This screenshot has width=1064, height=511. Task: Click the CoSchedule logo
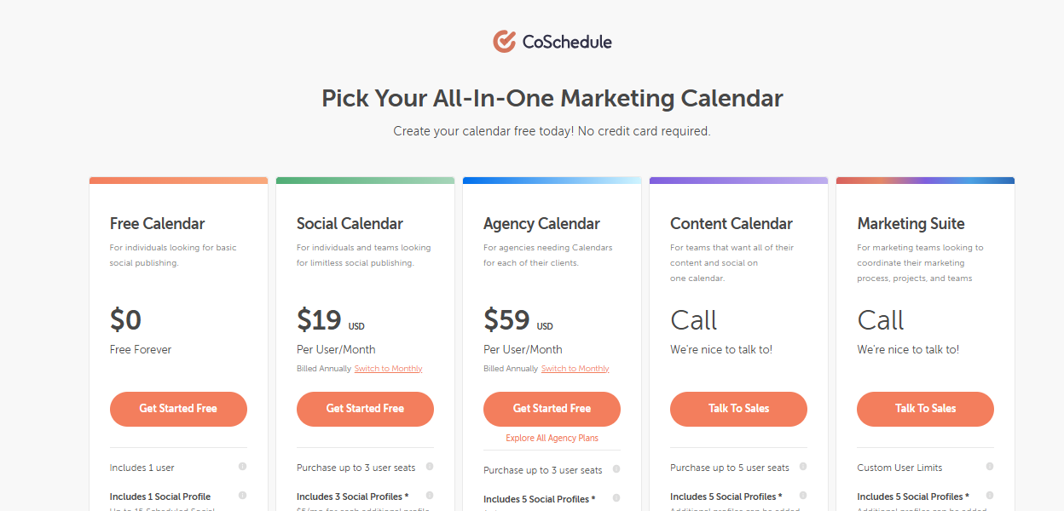552,41
